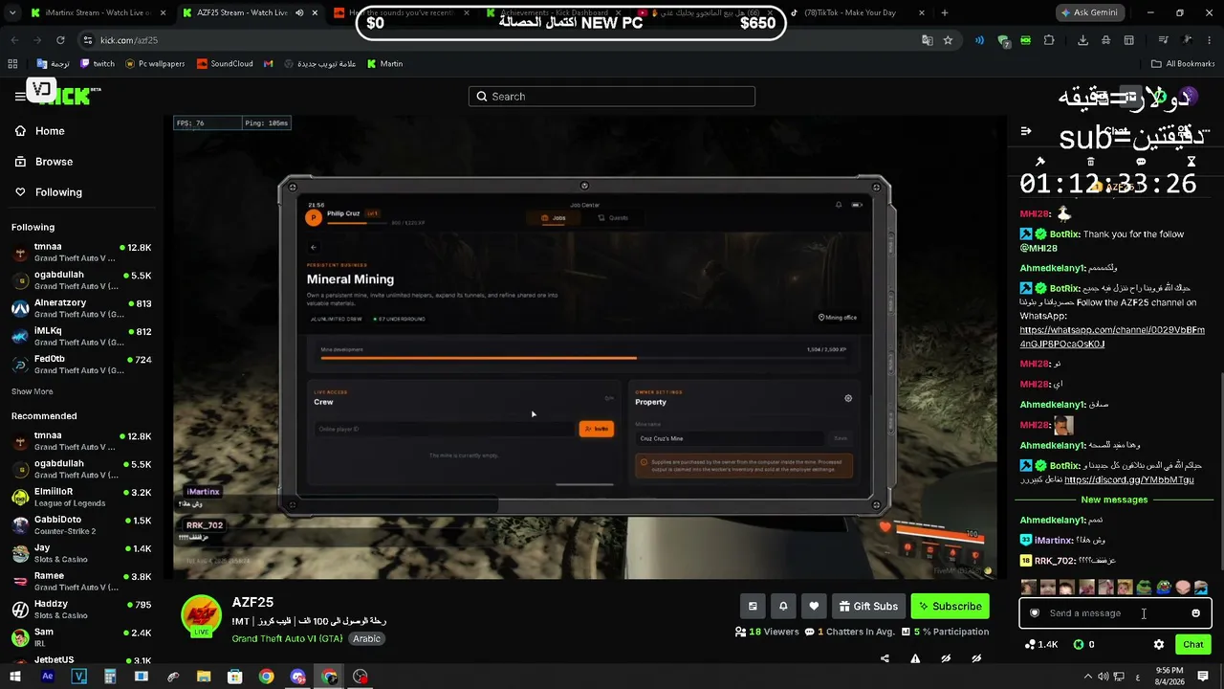Viewport: 1224px width, 689px height.
Task: Open the translate page icon in address bar
Action: click(927, 40)
